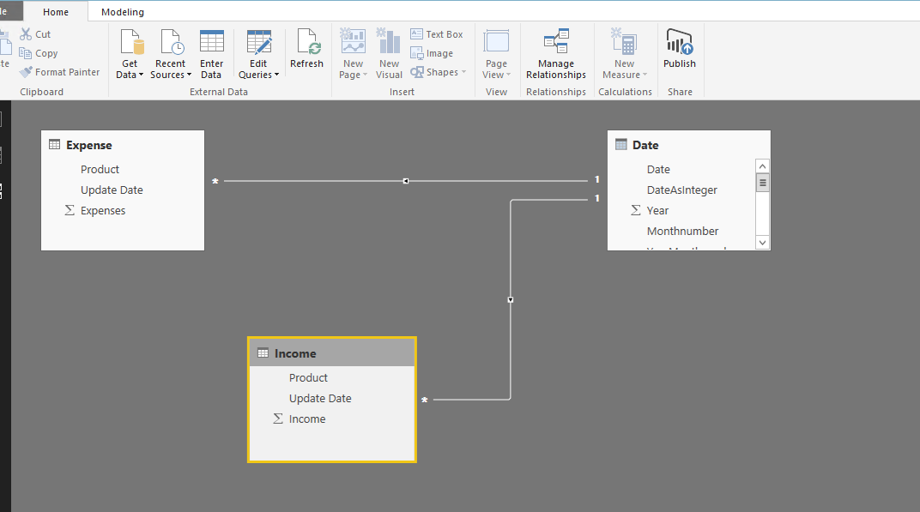Click the New Visual chart icon
The width and height of the screenshot is (920, 512).
389,42
